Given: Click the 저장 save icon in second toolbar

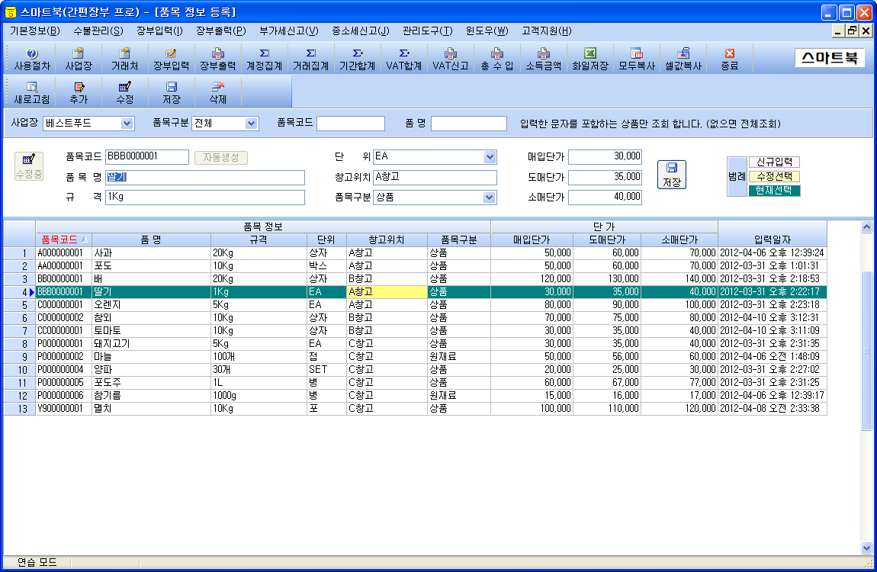Looking at the screenshot, I should 171,92.
